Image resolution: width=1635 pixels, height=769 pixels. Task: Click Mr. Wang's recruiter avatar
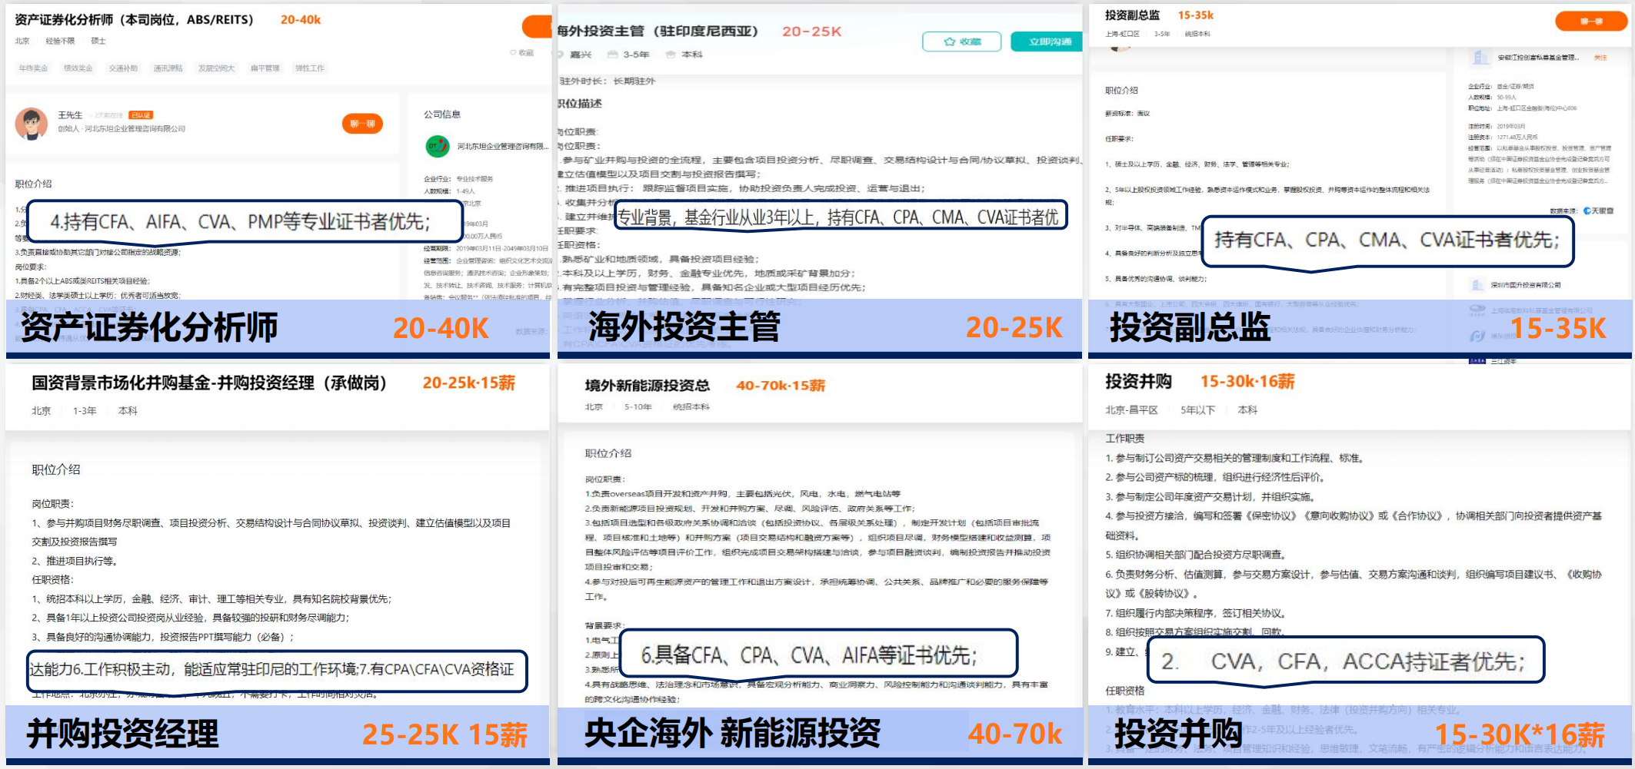point(32,123)
